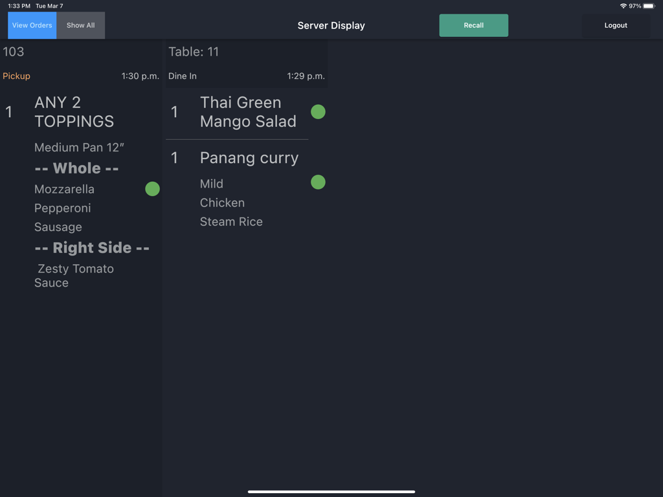Click the Right Side section heading
This screenshot has width=663, height=497.
tap(92, 248)
